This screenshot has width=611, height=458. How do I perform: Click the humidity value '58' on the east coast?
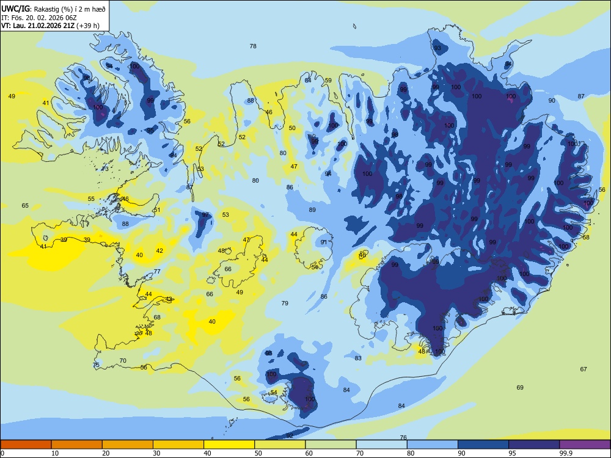(x=586, y=237)
